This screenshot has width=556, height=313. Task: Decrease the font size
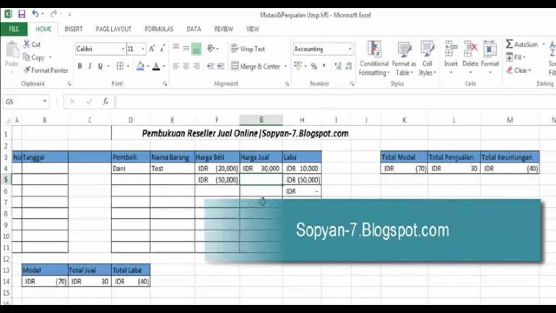click(162, 49)
